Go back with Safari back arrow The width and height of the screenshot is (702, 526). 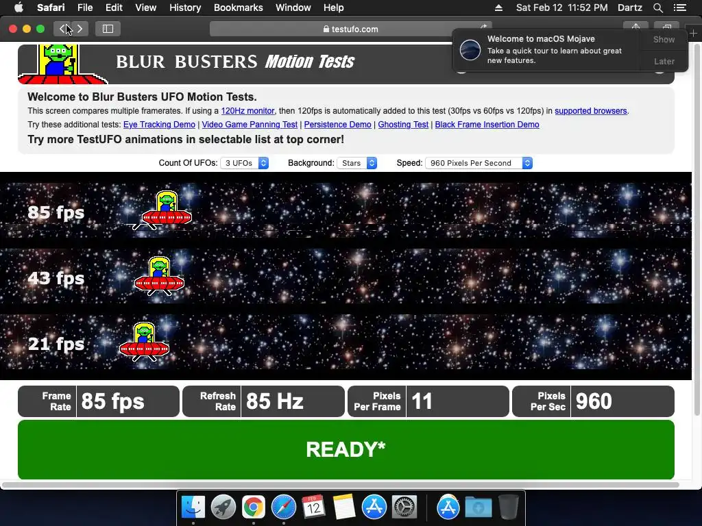click(x=62, y=29)
